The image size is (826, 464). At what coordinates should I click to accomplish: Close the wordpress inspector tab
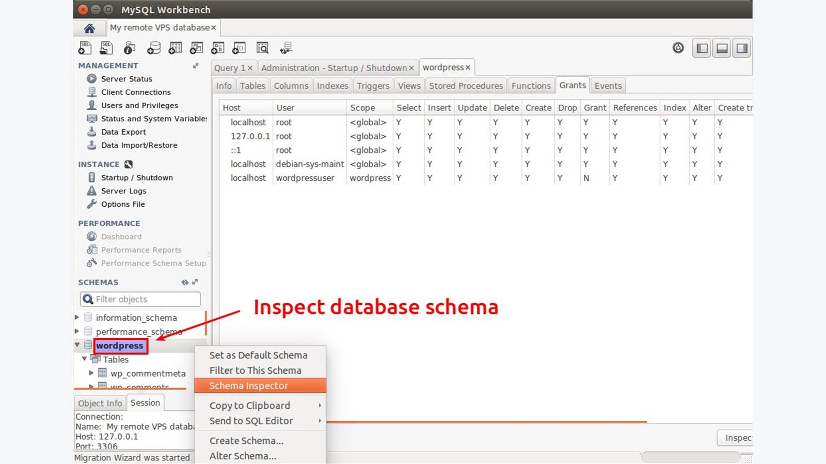pos(468,68)
